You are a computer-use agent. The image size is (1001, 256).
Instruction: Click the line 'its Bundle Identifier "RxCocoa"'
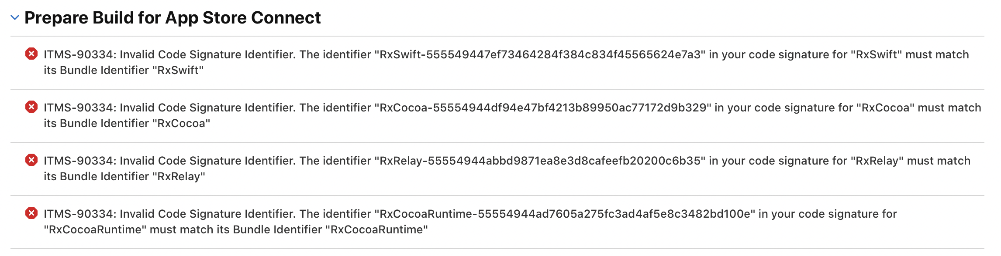127,123
